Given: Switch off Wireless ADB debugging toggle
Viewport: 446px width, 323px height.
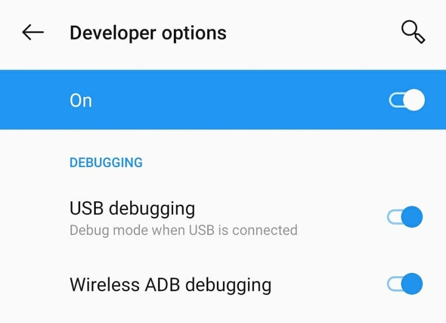Looking at the screenshot, I should click(405, 284).
